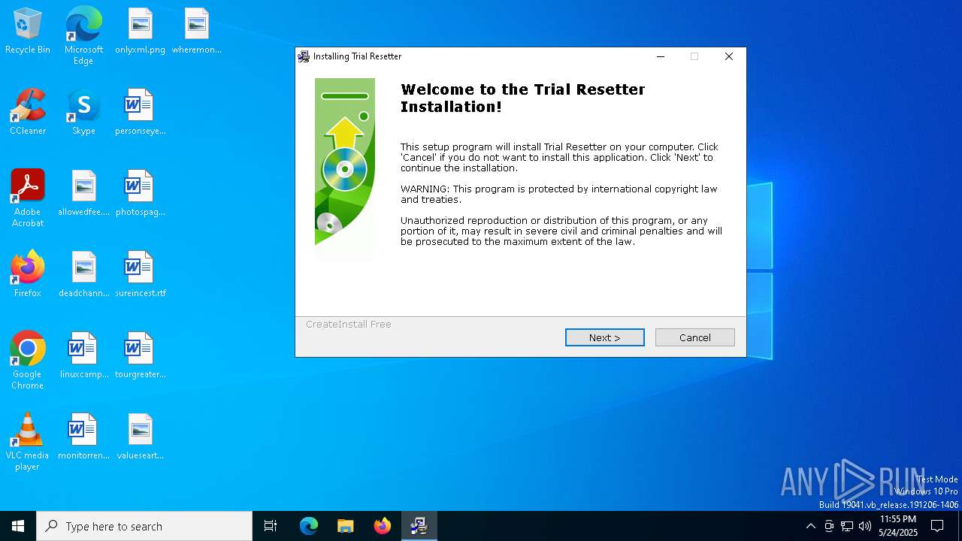Select the deadchann... image file icon

(83, 275)
